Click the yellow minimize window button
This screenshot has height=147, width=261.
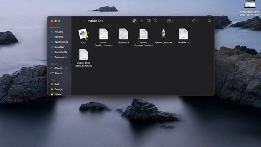(55, 21)
